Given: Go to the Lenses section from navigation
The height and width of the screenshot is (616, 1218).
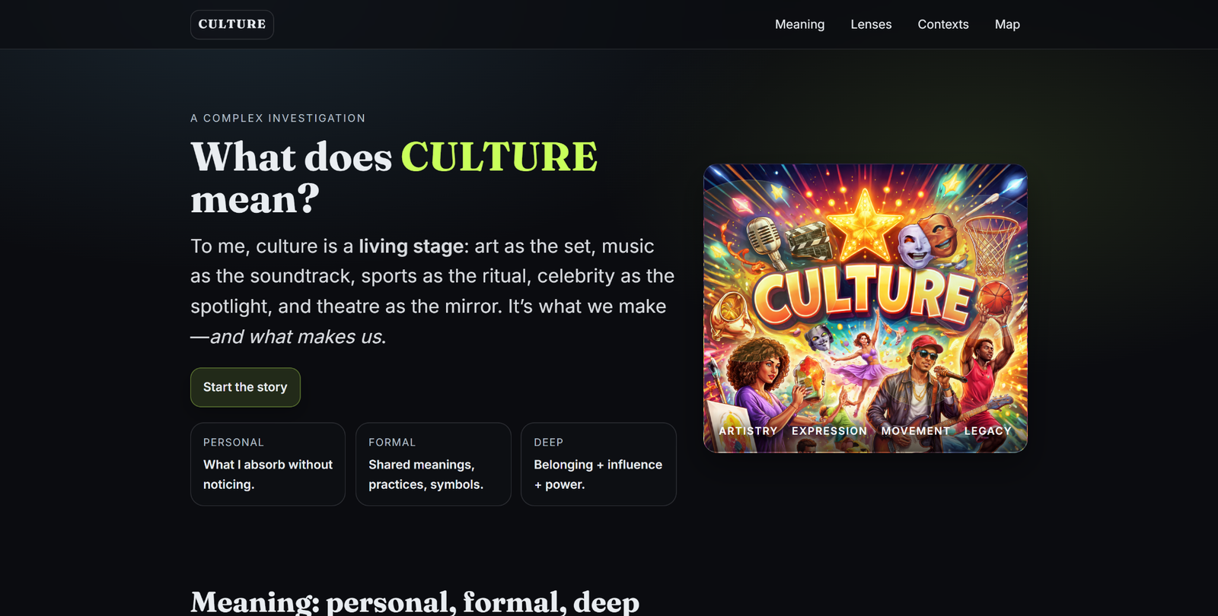Looking at the screenshot, I should pos(871,24).
